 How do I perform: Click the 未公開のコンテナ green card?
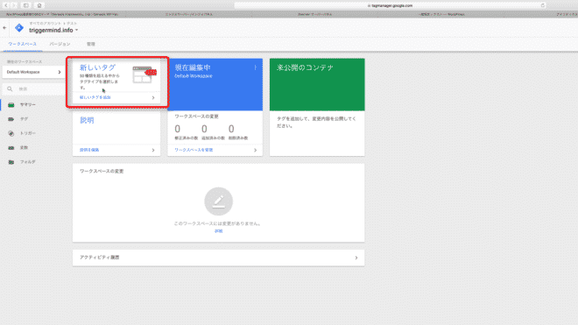317,84
